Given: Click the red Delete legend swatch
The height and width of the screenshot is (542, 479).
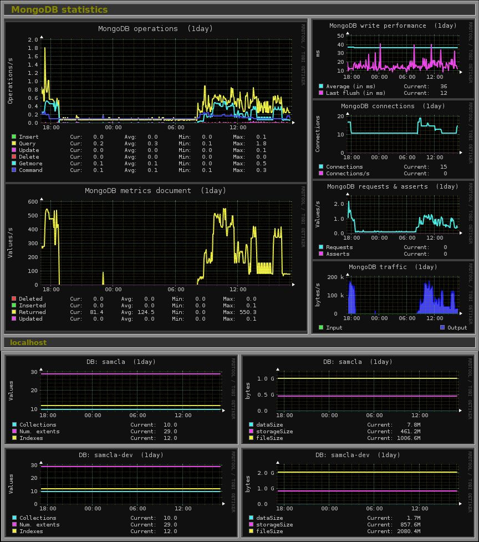Looking at the screenshot, I should [14, 157].
